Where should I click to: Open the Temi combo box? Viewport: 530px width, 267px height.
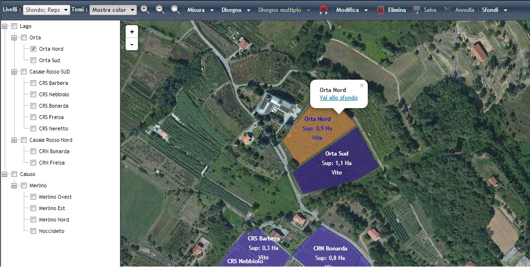click(x=113, y=10)
